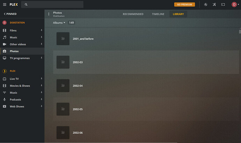Click the Live TV icon

pos(5,79)
